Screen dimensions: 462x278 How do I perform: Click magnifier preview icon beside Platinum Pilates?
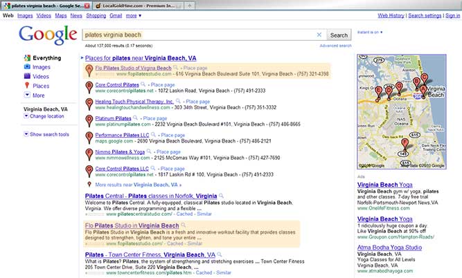(x=135, y=118)
